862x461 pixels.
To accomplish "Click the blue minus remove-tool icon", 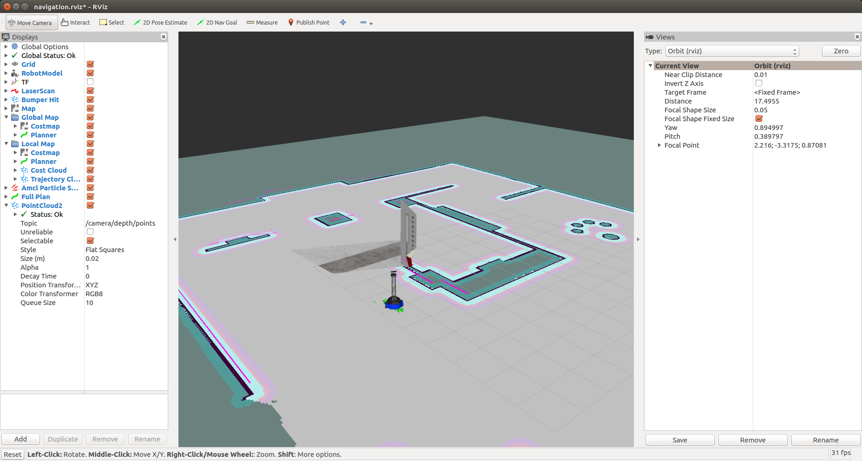I will (x=363, y=22).
